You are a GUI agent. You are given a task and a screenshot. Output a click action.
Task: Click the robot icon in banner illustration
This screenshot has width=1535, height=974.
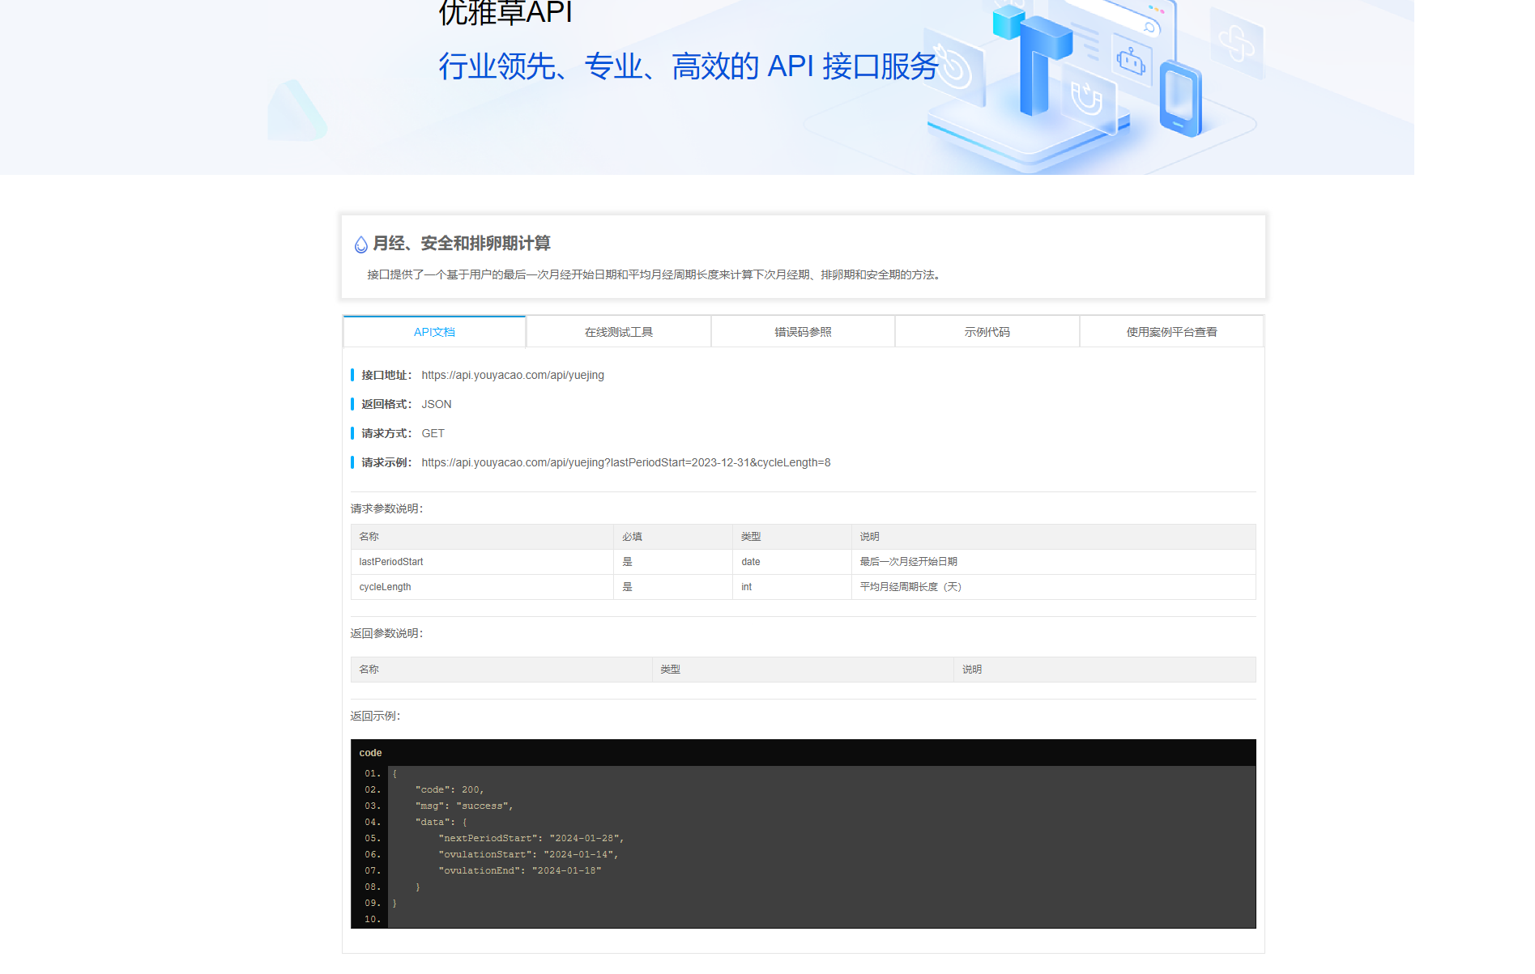[1131, 60]
